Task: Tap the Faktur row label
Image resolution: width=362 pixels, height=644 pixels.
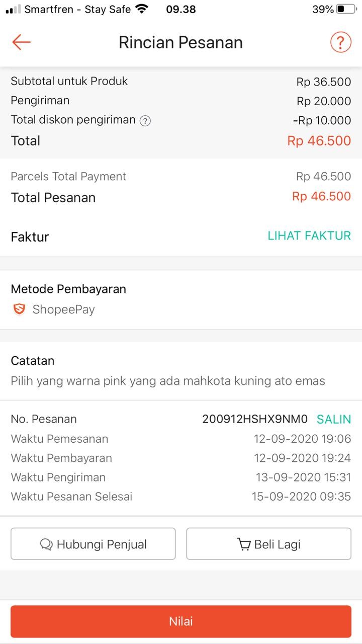Action: (30, 237)
